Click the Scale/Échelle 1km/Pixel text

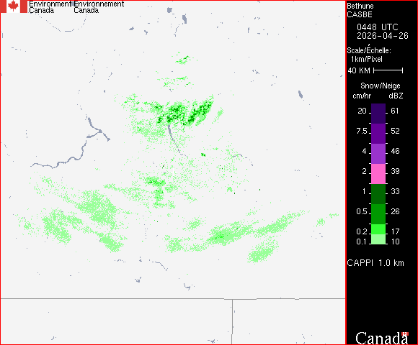click(x=369, y=54)
